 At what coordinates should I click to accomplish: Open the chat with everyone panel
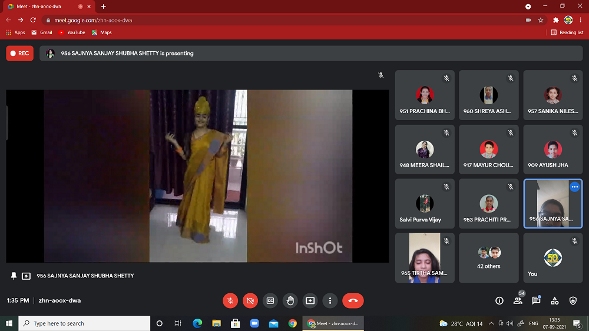pos(536,300)
